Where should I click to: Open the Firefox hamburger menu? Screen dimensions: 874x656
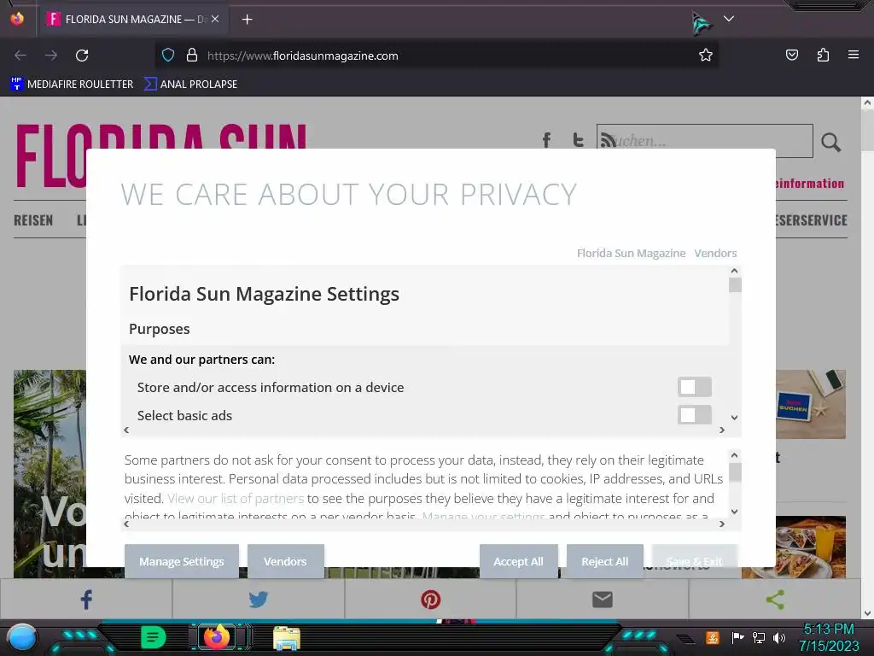click(x=854, y=55)
